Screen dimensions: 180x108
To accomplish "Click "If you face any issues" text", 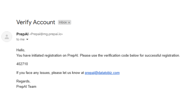I will pos(33,73).
